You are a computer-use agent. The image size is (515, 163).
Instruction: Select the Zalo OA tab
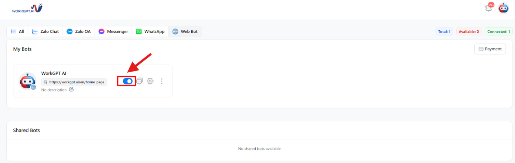(x=78, y=32)
